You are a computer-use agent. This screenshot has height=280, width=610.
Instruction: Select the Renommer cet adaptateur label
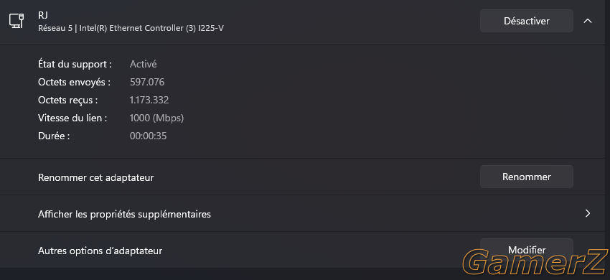(x=96, y=177)
